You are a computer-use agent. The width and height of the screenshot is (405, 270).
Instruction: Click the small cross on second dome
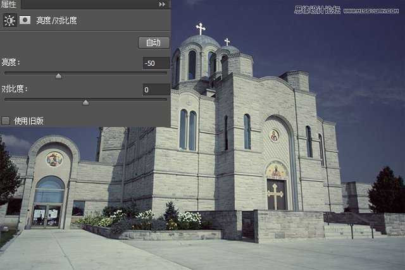[227, 42]
